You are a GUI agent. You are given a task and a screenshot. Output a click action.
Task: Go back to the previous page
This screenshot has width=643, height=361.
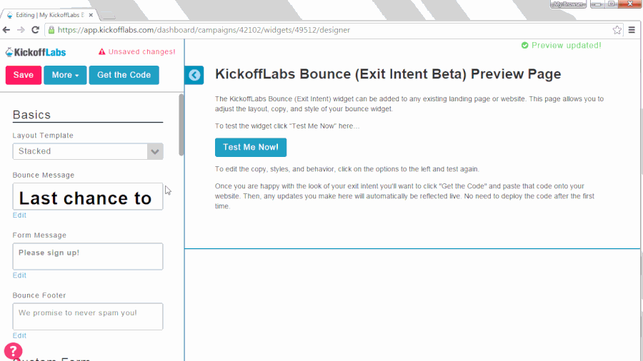7,30
